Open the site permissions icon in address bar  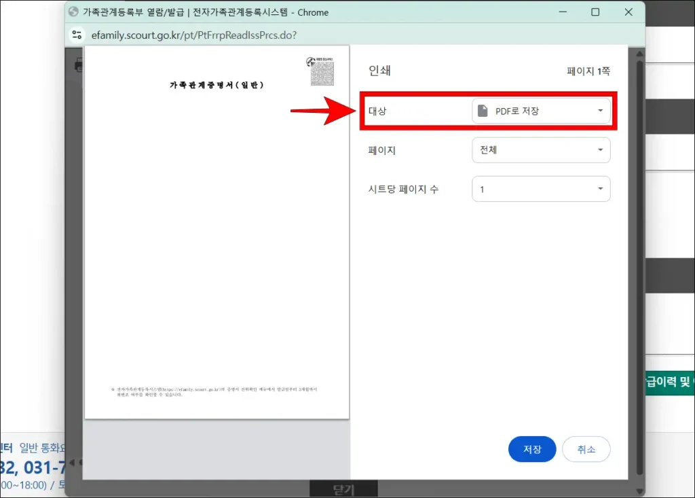click(77, 34)
